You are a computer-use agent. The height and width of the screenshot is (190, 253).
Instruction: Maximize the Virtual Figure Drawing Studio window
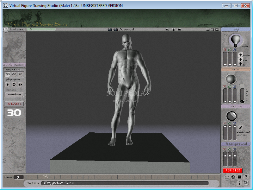pyautogui.click(x=236, y=5)
